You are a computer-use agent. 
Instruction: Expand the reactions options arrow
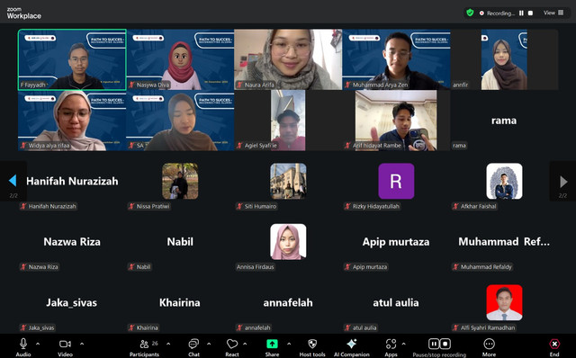[245, 344]
